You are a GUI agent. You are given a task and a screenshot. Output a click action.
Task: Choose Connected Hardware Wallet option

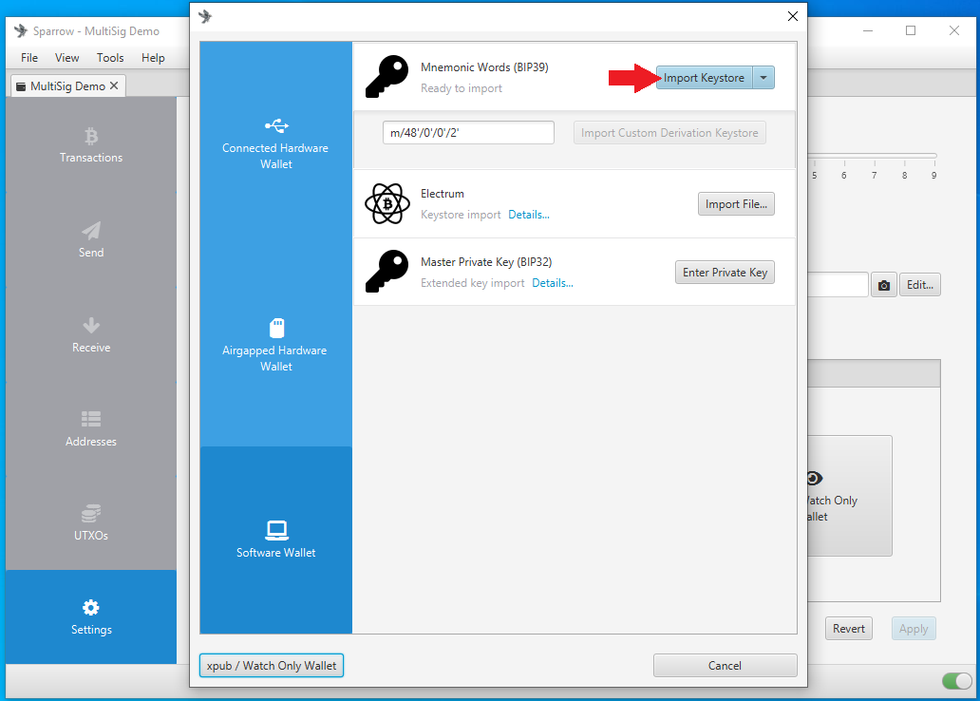click(275, 143)
